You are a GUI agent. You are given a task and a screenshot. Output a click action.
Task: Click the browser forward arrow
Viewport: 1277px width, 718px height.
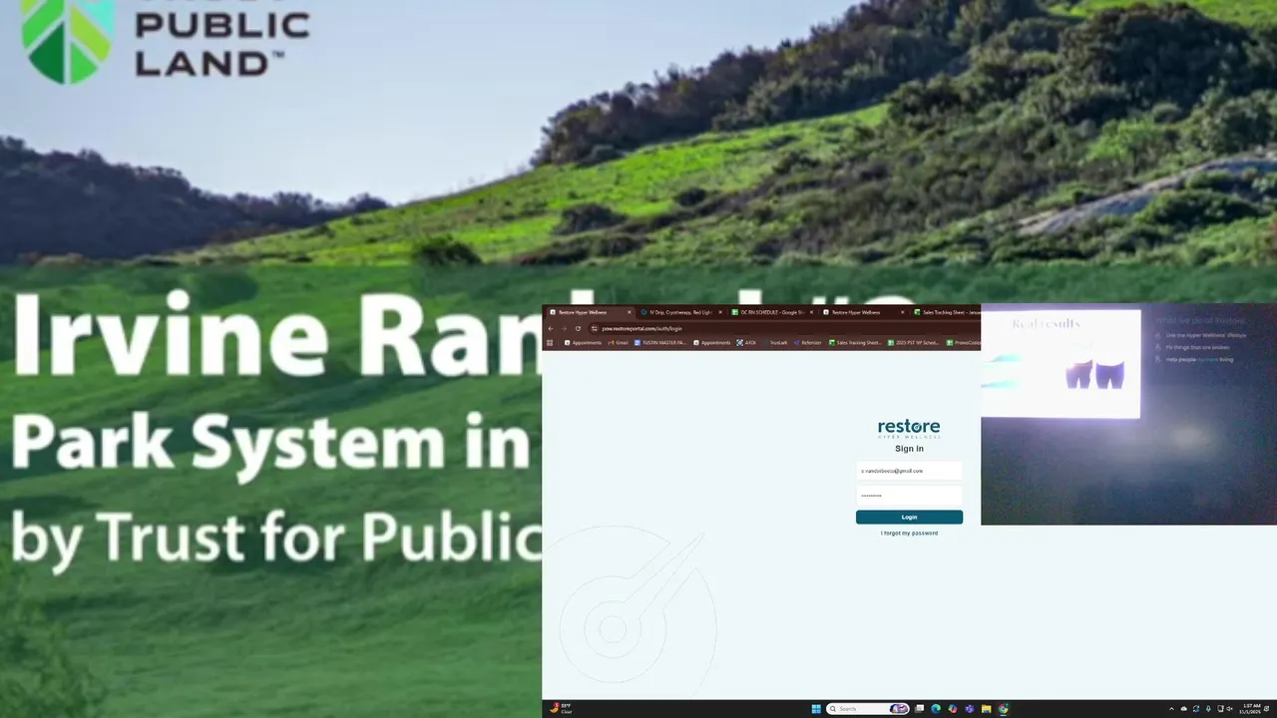(564, 328)
